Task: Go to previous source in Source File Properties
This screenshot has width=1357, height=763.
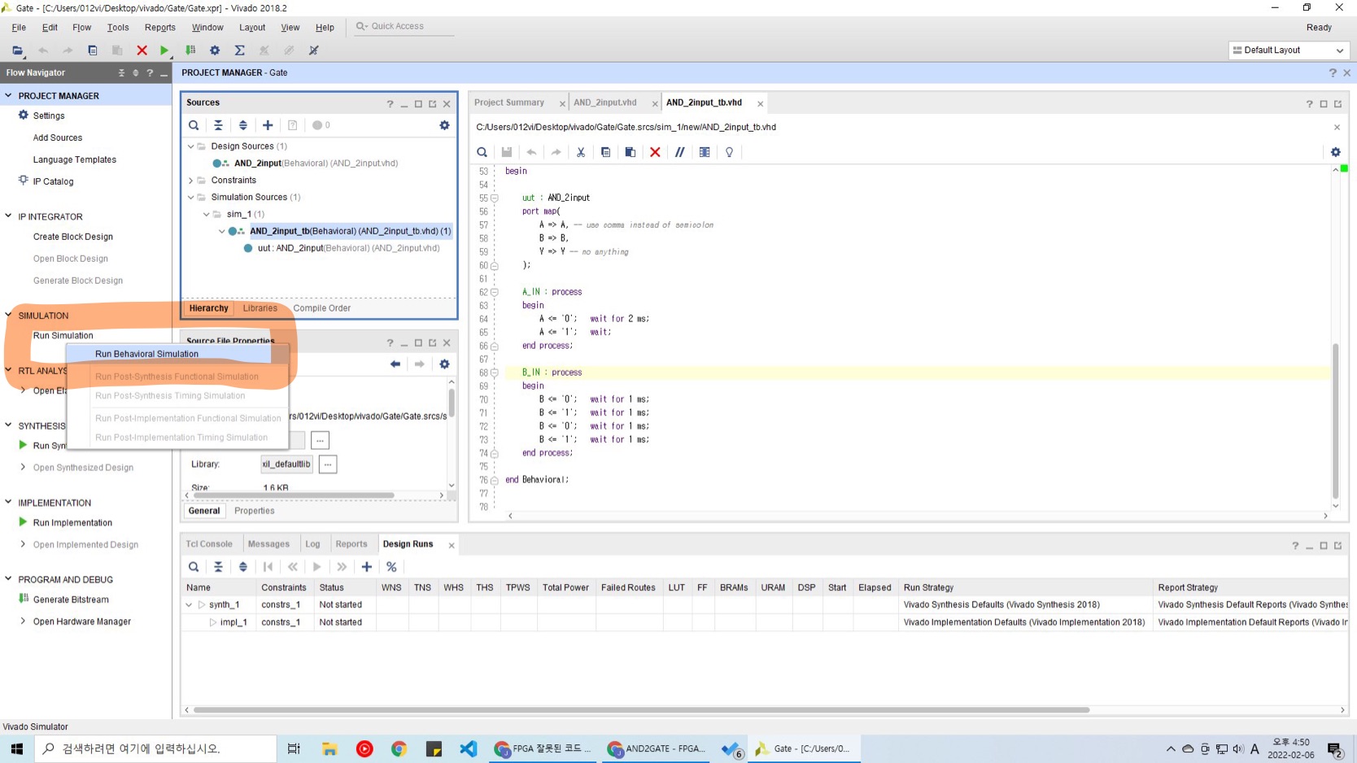Action: (395, 364)
